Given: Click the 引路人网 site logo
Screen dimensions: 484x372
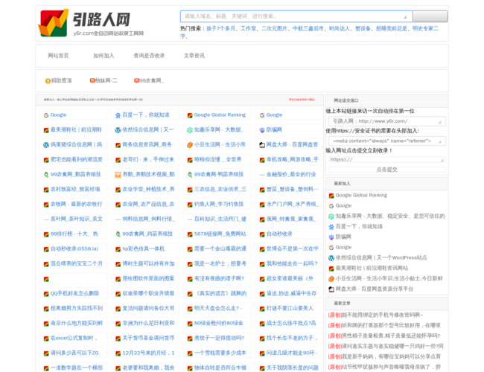Looking at the screenshot, I should (x=91, y=23).
